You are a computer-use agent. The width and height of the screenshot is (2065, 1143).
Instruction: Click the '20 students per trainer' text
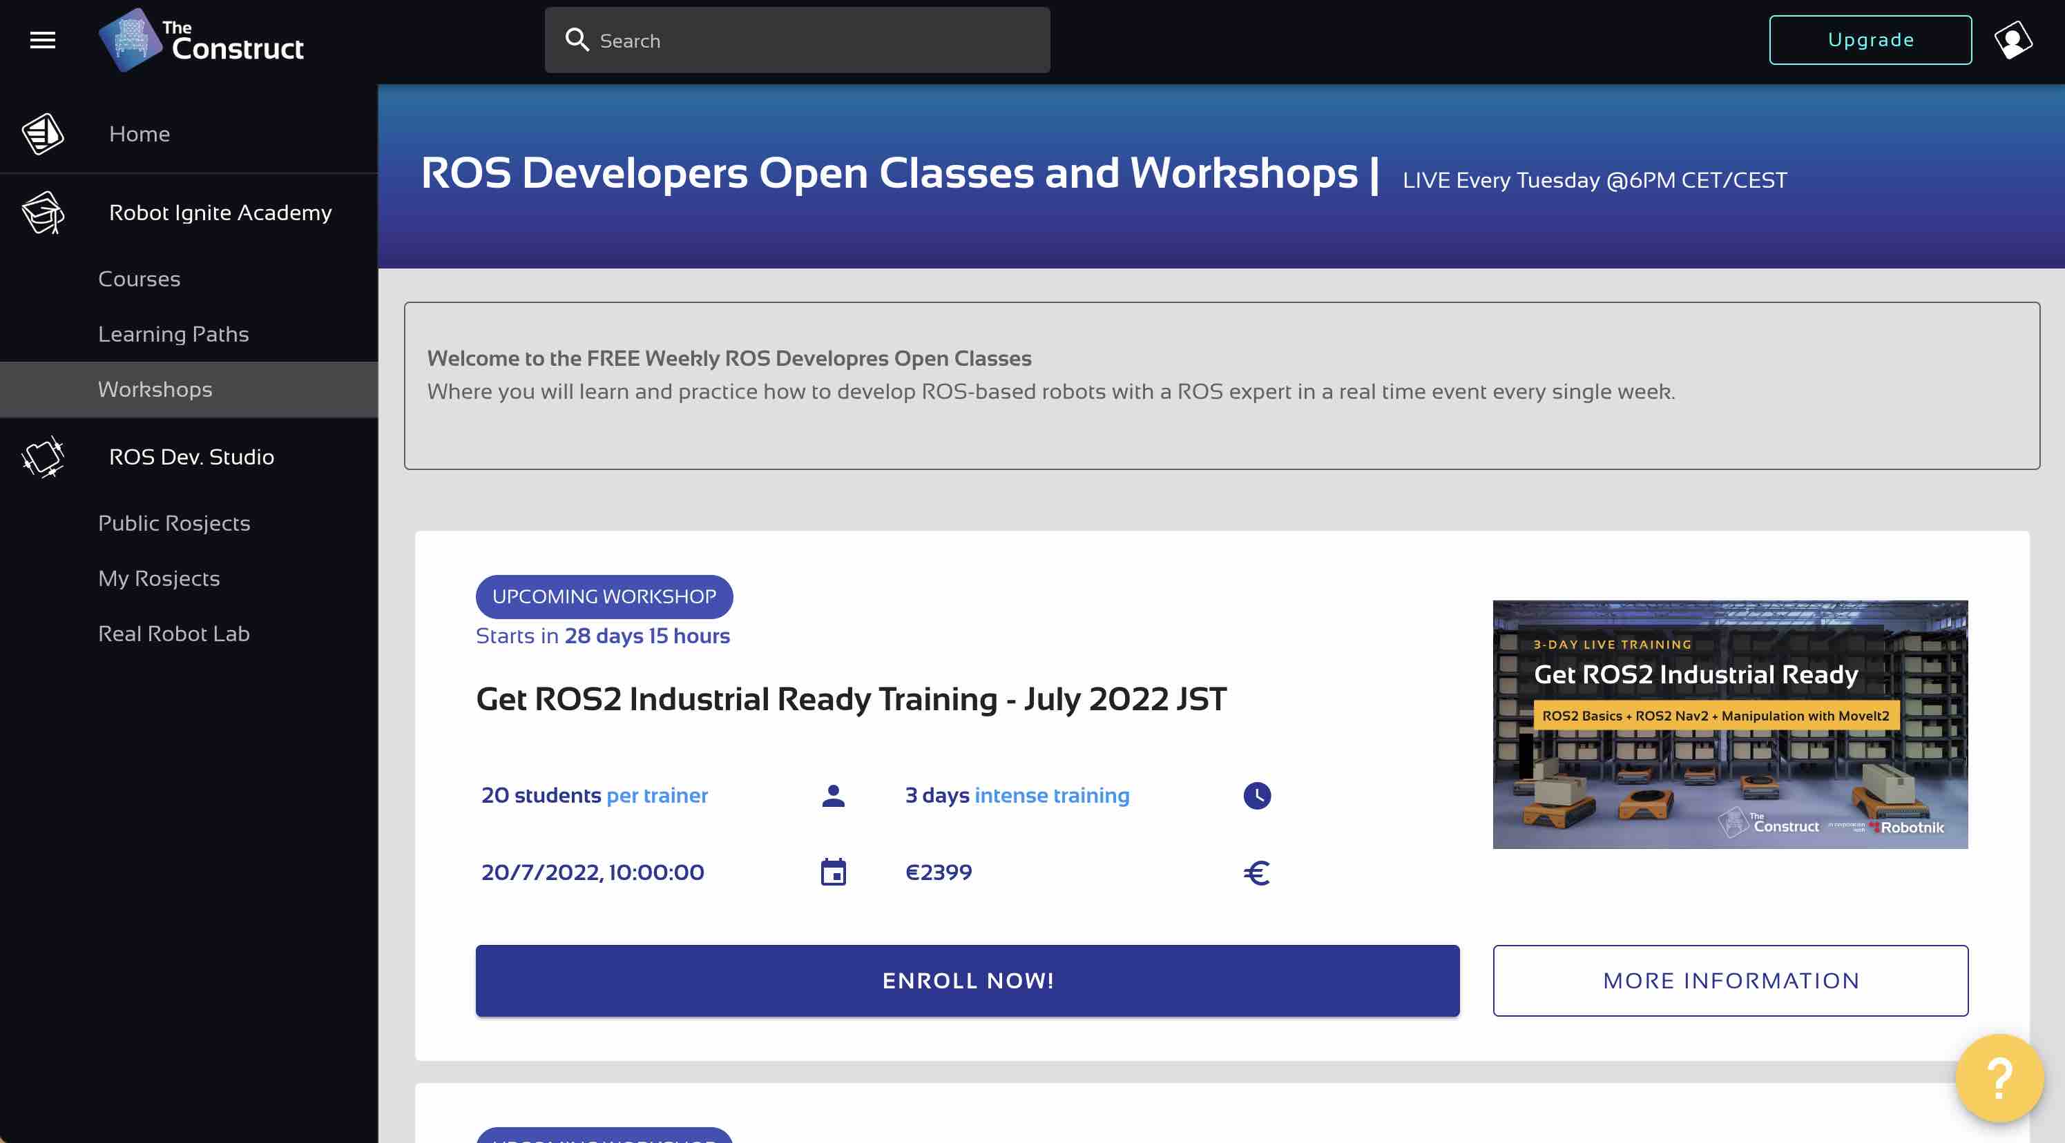click(595, 795)
